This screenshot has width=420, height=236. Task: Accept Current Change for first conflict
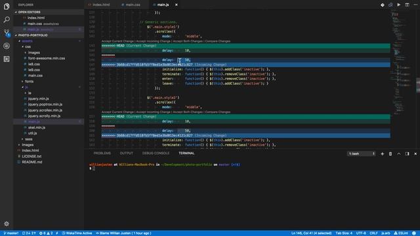[x=117, y=41]
